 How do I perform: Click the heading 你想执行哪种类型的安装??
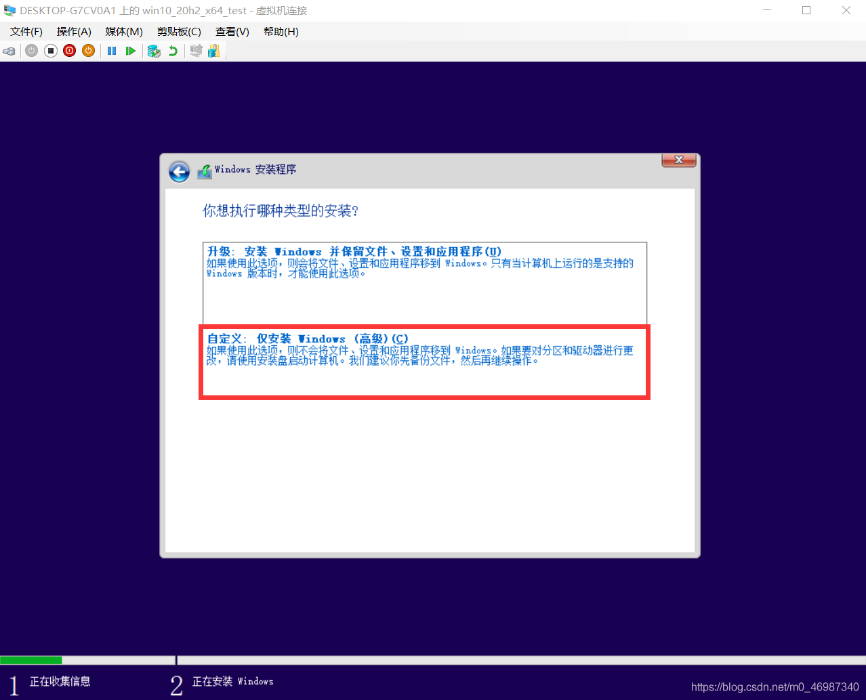pyautogui.click(x=281, y=211)
